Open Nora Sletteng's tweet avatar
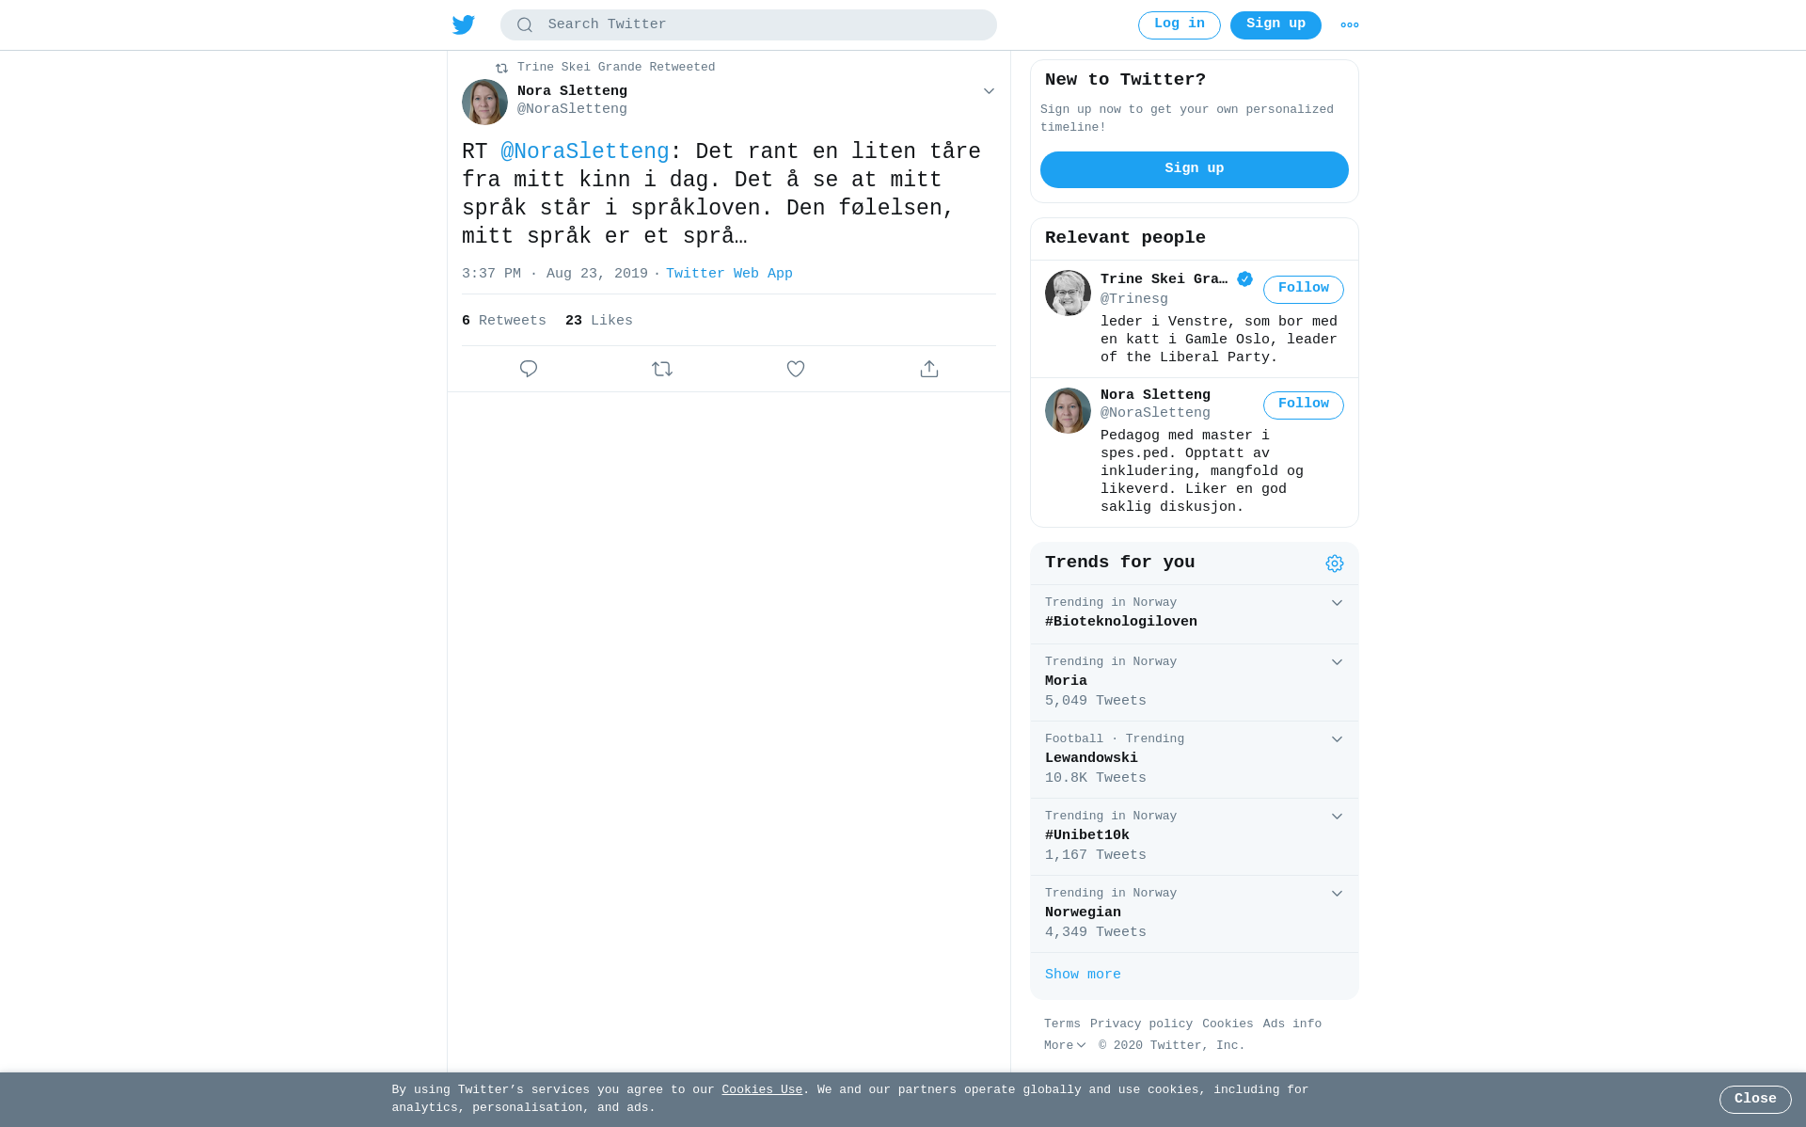 (x=484, y=102)
